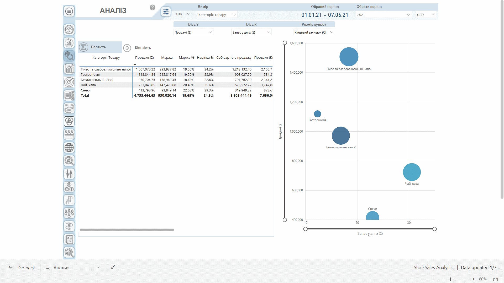The image size is (504, 283).
Task: Open the hamburger menu icon
Action: [69, 11]
